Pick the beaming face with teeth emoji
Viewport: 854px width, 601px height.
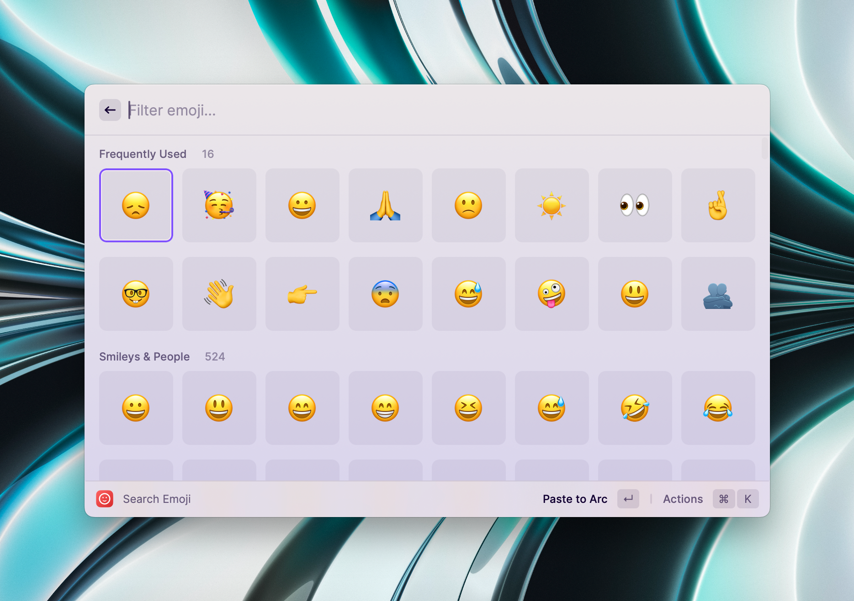(386, 408)
